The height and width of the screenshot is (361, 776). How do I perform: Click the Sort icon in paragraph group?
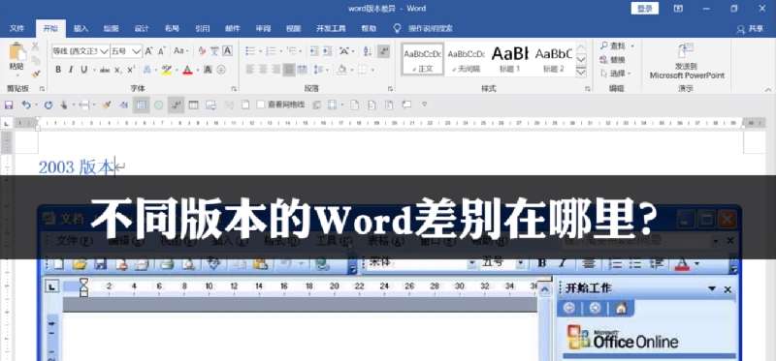click(368, 51)
